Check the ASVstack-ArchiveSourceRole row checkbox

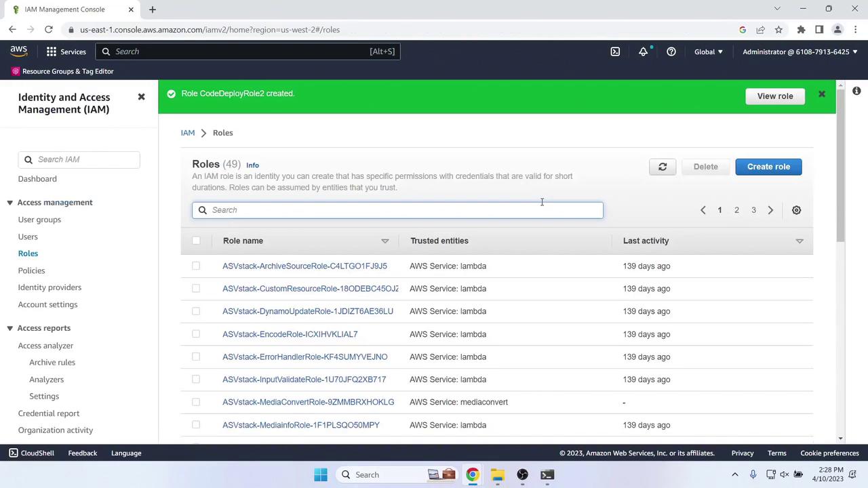196,266
